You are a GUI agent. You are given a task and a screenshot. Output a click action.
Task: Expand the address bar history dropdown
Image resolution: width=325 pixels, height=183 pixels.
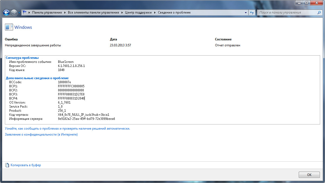pyautogui.click(x=246, y=12)
